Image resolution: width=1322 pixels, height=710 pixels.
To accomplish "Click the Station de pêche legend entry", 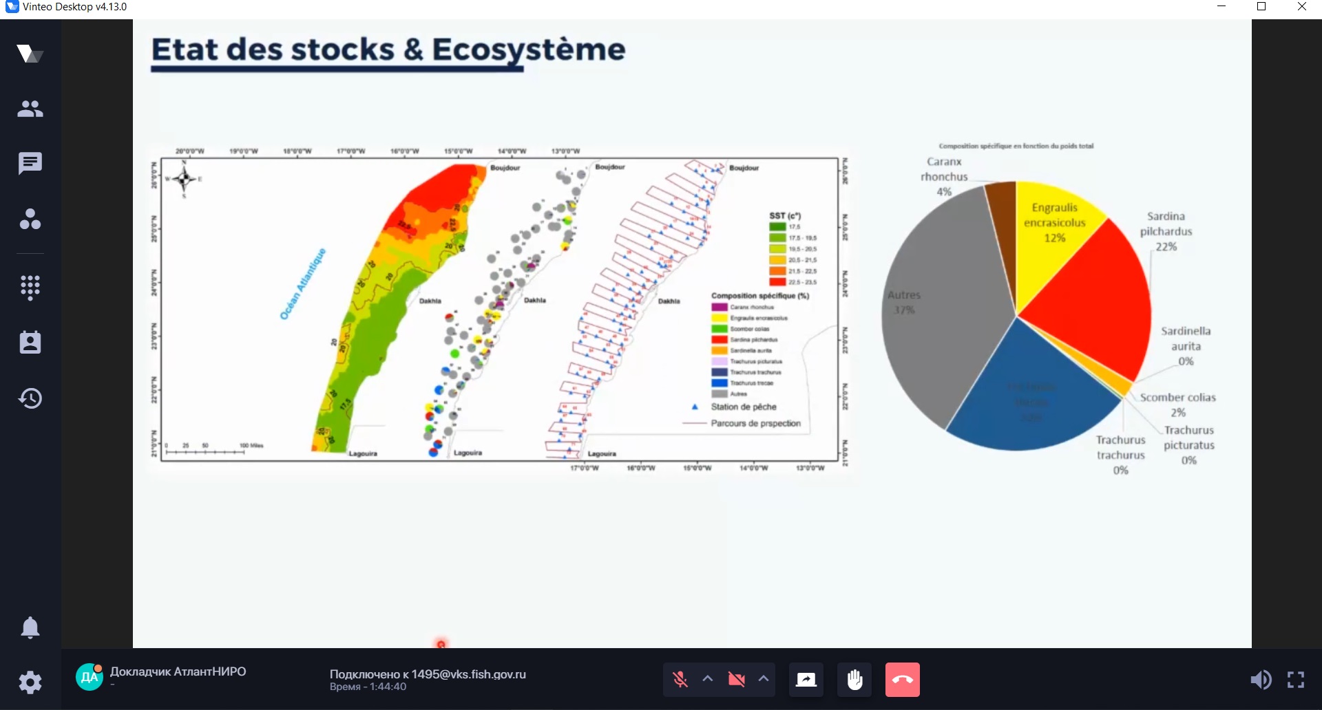I will click(x=735, y=407).
